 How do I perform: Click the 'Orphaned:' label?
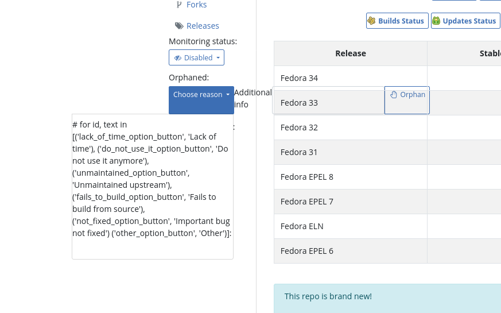[189, 78]
